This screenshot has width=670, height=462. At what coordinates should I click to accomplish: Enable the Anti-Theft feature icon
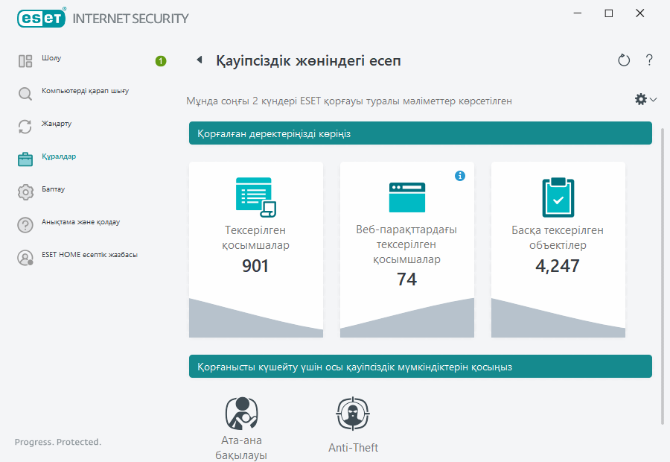coord(354,414)
